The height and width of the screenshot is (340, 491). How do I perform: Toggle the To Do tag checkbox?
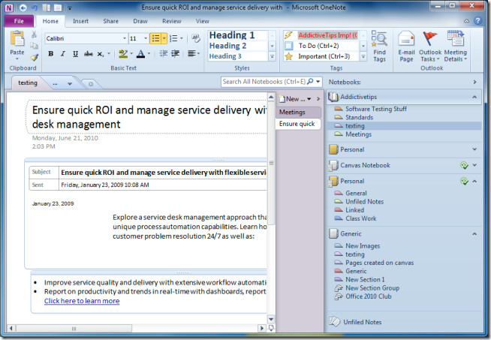288,46
